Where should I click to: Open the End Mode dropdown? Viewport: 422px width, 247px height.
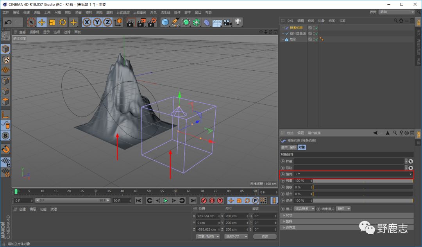343,209
